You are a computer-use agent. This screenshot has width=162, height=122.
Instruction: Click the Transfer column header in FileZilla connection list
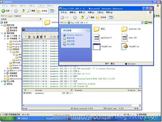[x=78, y=90]
